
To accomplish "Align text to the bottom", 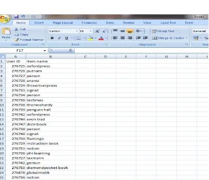I will click(130, 31).
